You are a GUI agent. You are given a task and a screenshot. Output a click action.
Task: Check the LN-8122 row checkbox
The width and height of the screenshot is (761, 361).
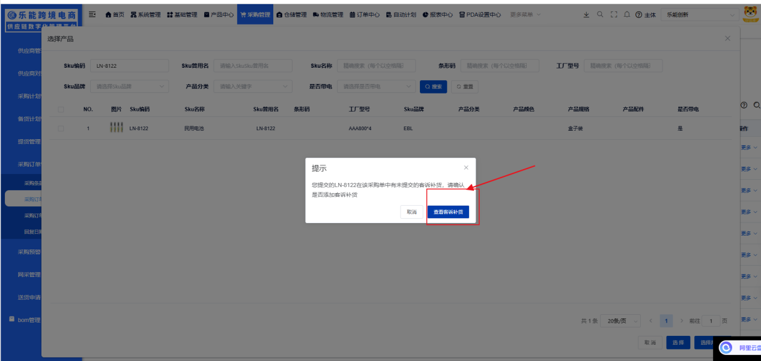[61, 128]
